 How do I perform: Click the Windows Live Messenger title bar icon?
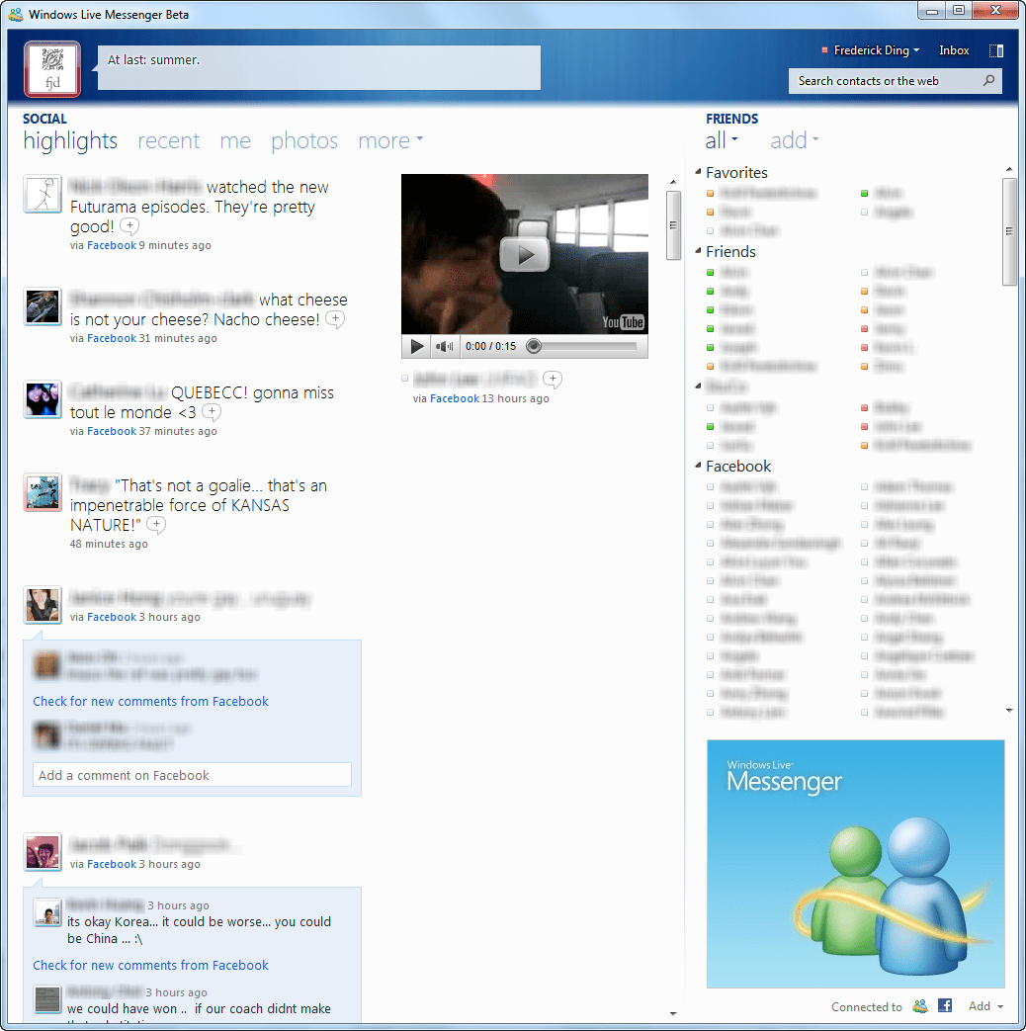[16, 15]
